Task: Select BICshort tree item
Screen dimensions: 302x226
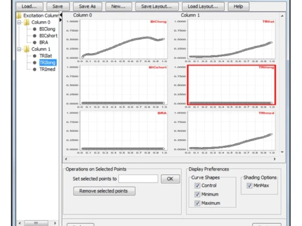Action: [x=48, y=36]
